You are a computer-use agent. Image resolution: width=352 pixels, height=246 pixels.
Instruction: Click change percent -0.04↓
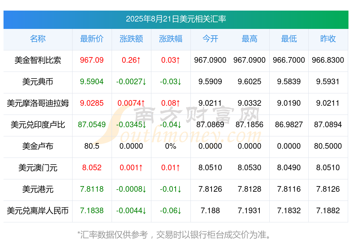(x=171, y=124)
